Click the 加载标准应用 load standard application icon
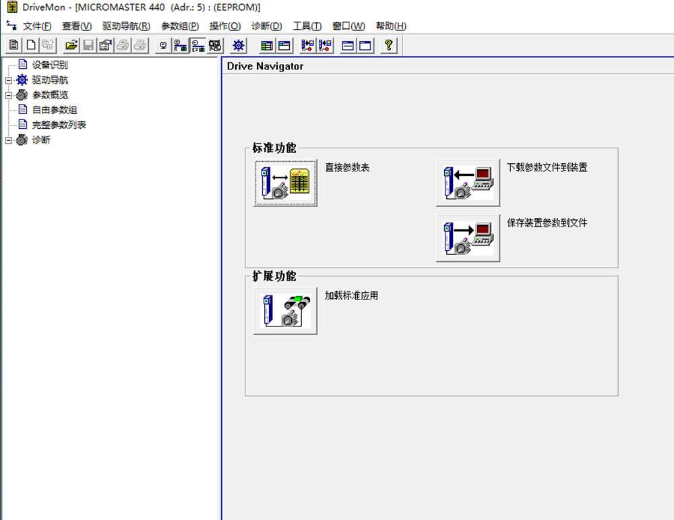 click(x=286, y=311)
